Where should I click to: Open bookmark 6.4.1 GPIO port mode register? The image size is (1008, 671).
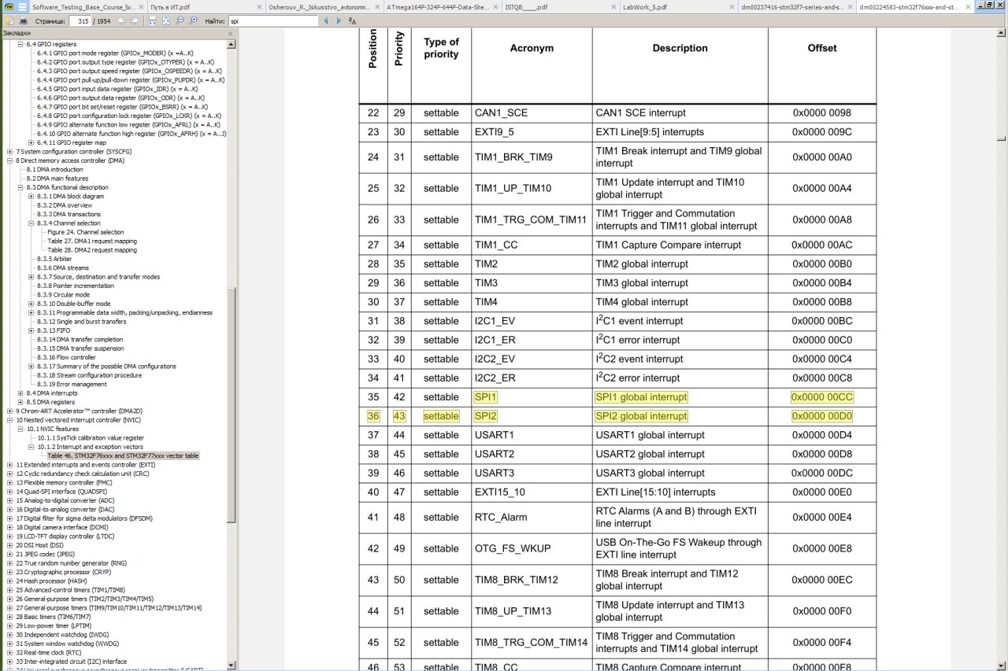coord(115,53)
